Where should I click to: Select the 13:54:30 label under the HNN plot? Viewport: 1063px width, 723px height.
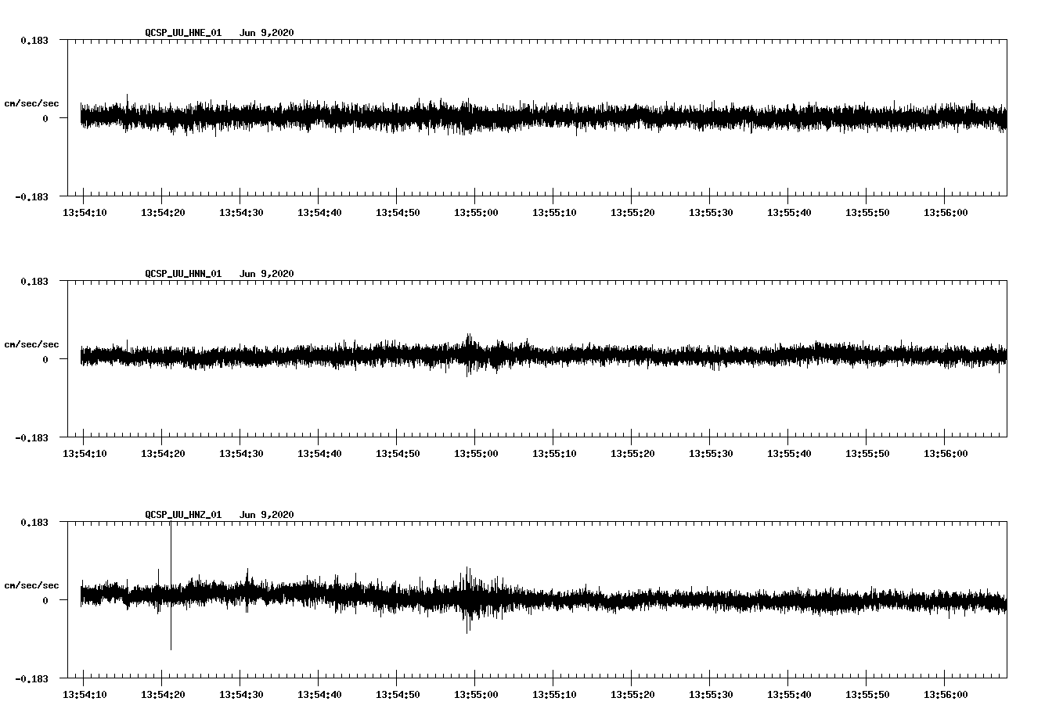click(240, 454)
